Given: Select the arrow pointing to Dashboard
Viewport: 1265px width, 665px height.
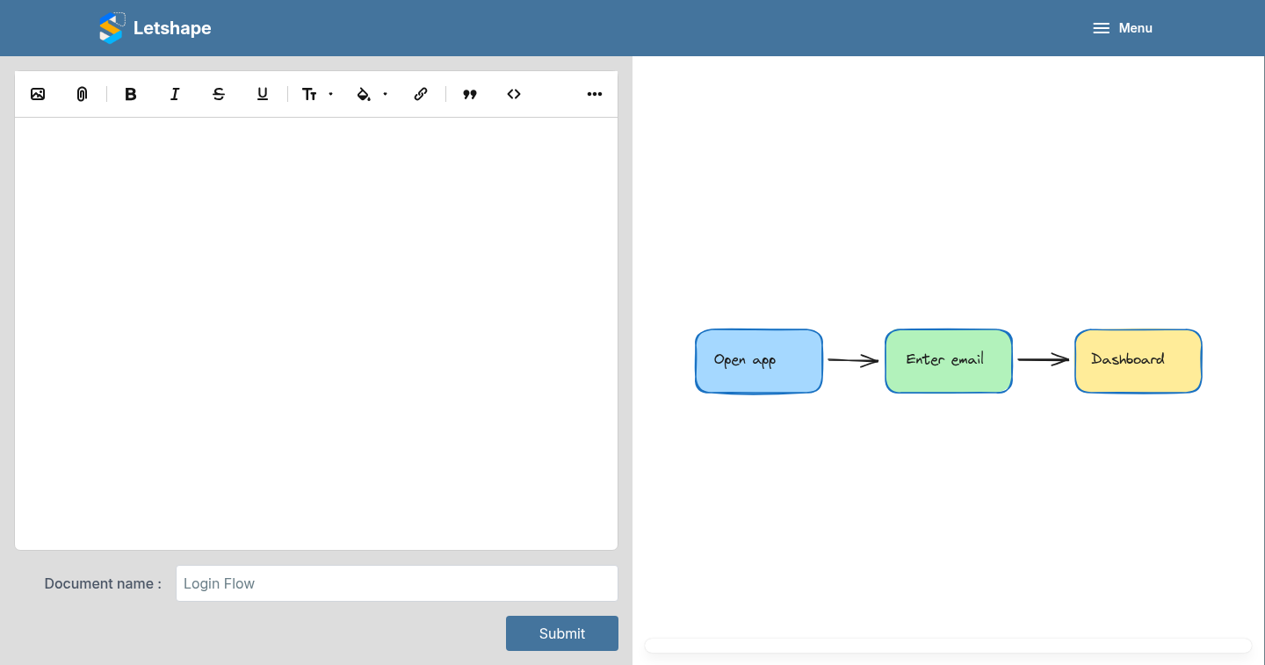Looking at the screenshot, I should (x=1044, y=359).
